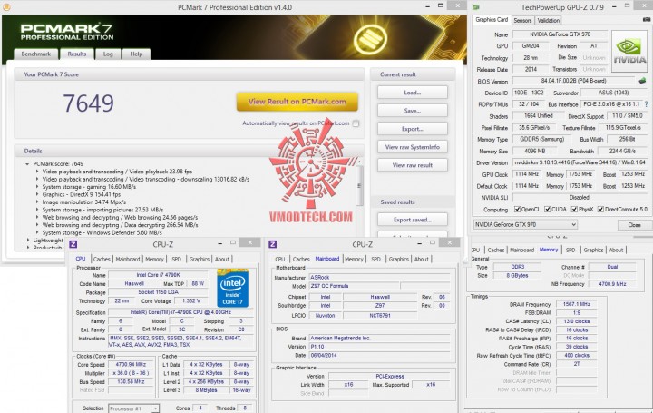Click the CAS# Latency 13.0 clocks value
Image resolution: width=653 pixels, height=413 pixels.
[x=577, y=321]
